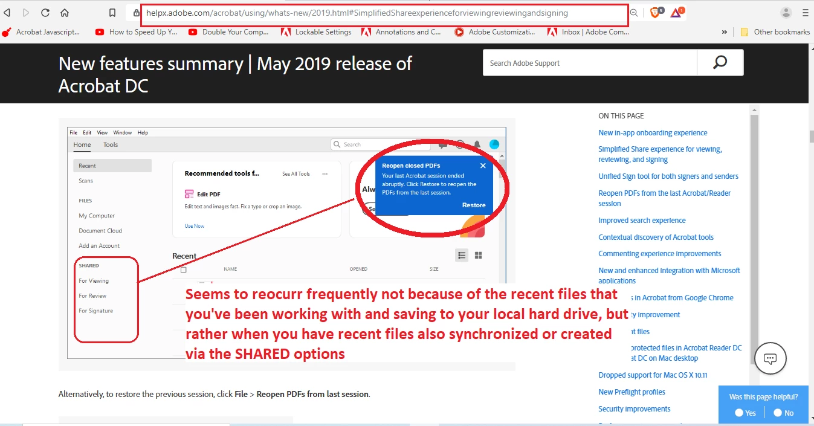Open Lockable Settings bookmark
The image size is (814, 426).
coord(317,32)
